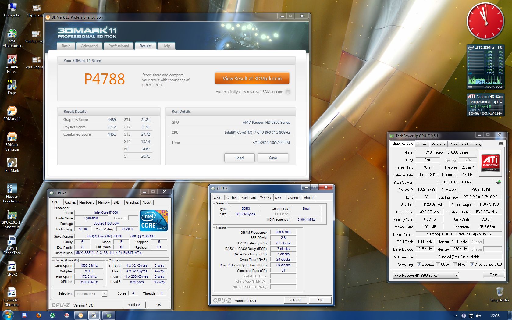512x320 pixels.
Task: Open the 3DMark Vantage desktop shortcut
Action: pos(12,141)
